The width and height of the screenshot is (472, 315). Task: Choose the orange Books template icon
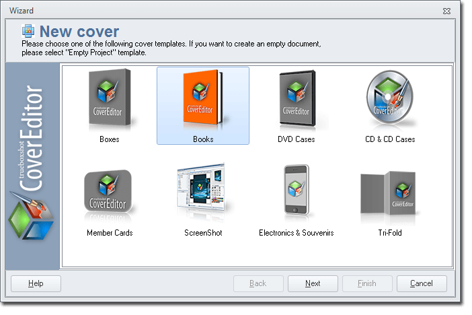point(202,100)
